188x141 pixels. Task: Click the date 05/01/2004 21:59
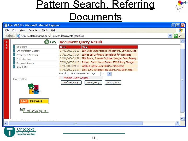(69, 58)
